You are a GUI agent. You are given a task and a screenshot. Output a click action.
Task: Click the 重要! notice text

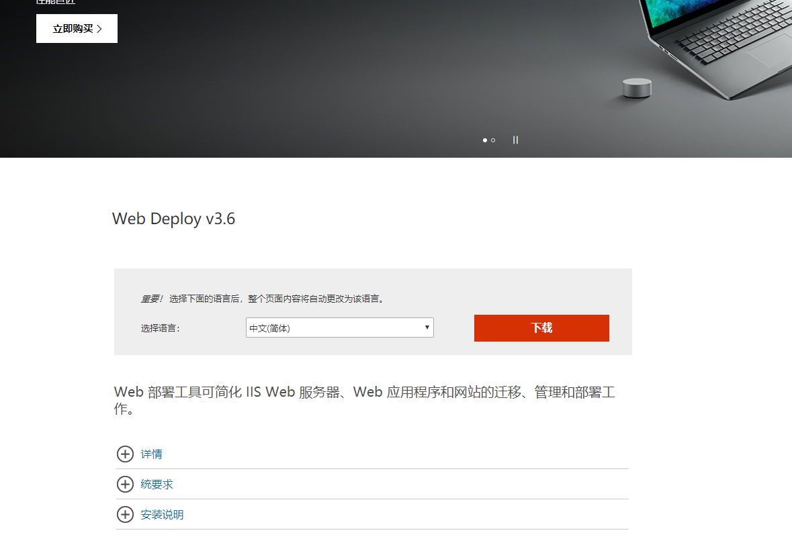click(x=152, y=299)
